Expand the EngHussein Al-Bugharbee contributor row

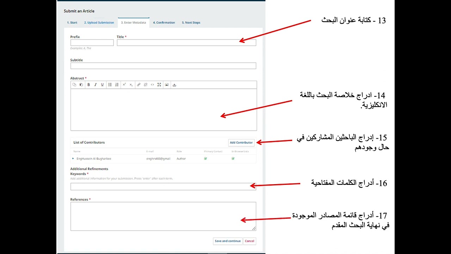[73, 159]
